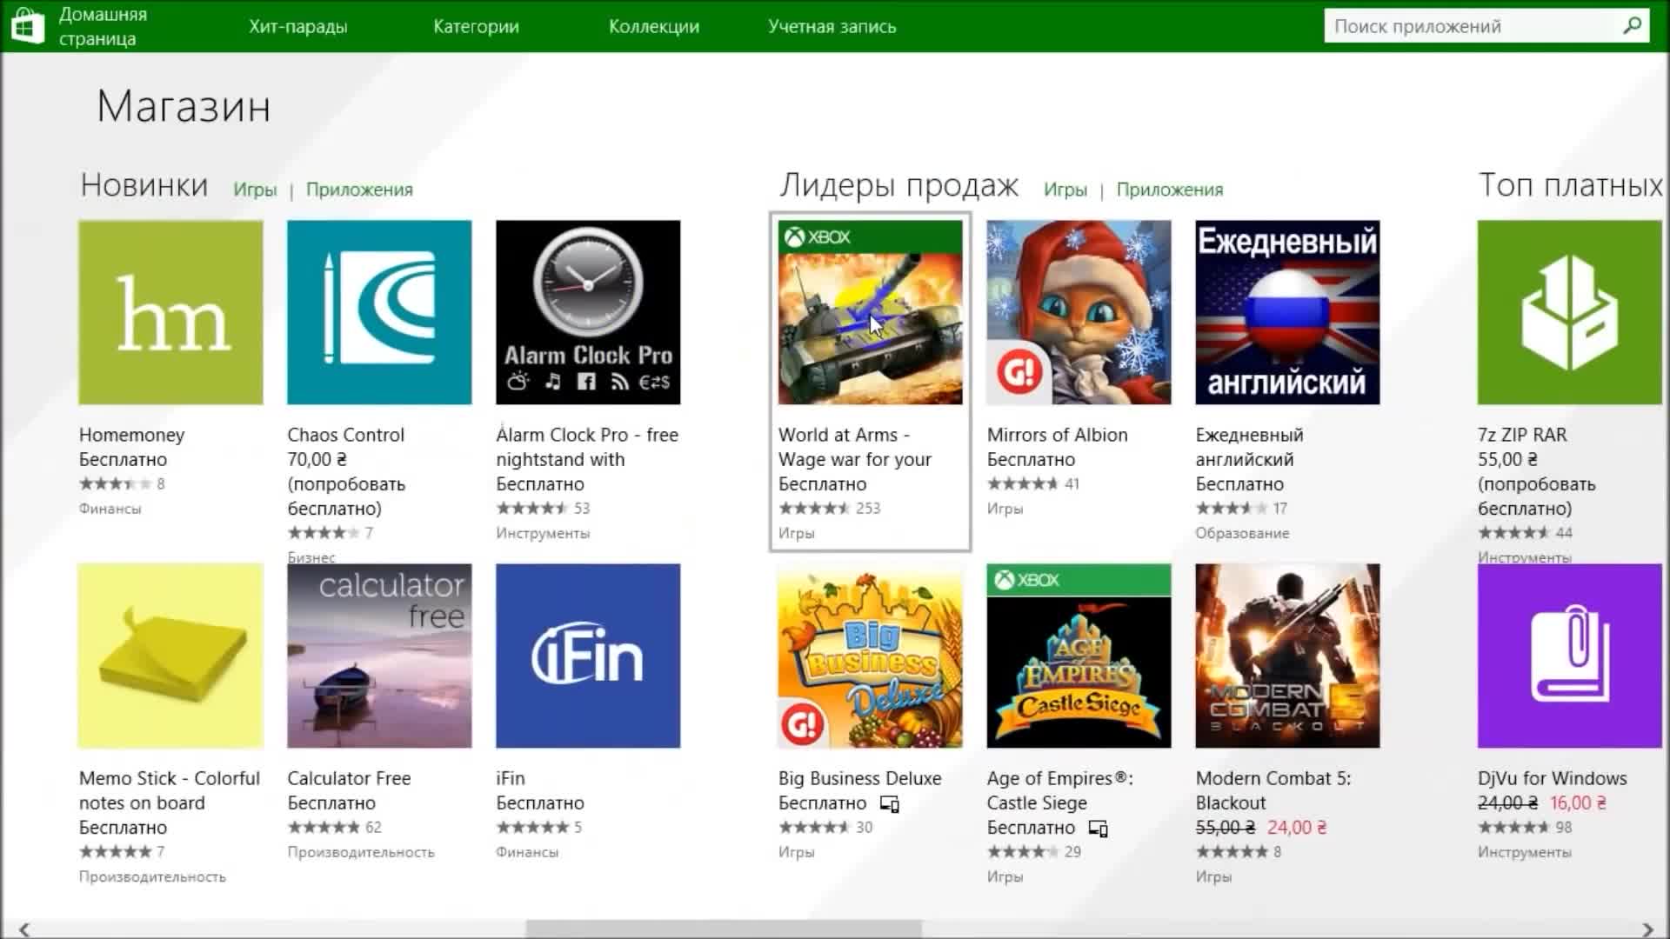
Task: Click the 70,00 ₴ price of Chaos Control
Action: pos(317,459)
